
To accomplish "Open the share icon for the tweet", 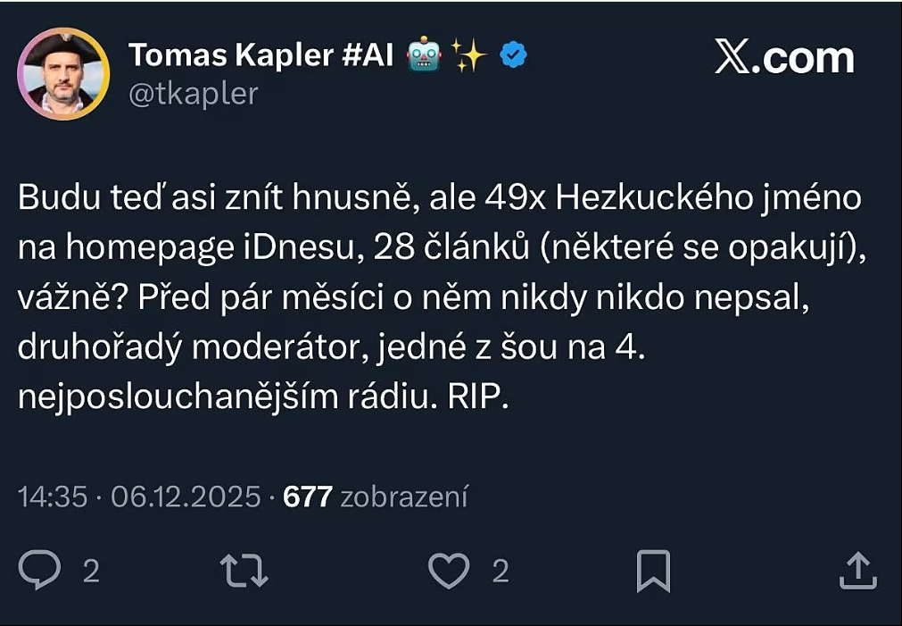I will coord(856,571).
